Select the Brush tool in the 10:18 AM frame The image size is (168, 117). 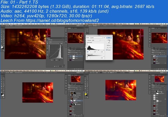4,35
